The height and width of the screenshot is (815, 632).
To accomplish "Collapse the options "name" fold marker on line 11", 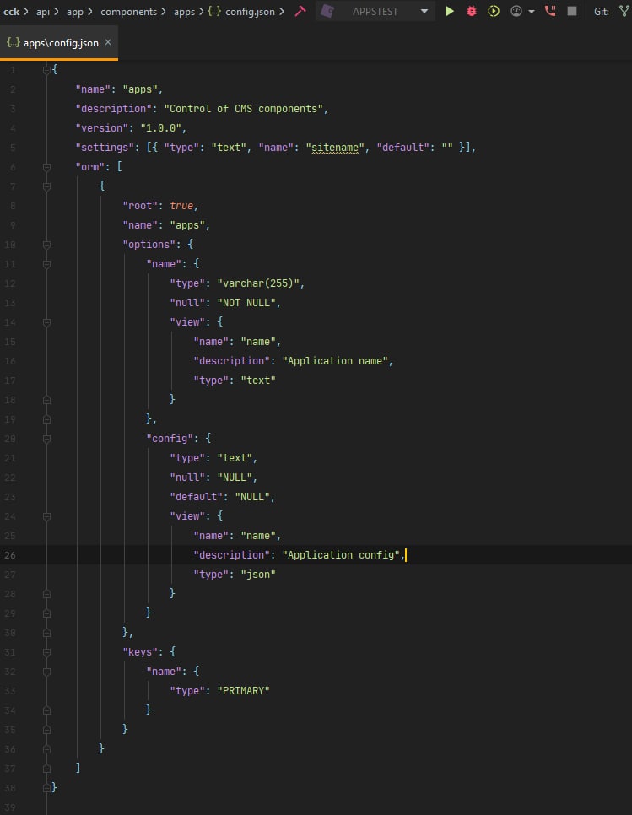I will (46, 264).
